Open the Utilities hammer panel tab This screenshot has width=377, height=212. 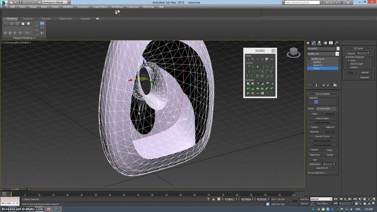[336, 43]
